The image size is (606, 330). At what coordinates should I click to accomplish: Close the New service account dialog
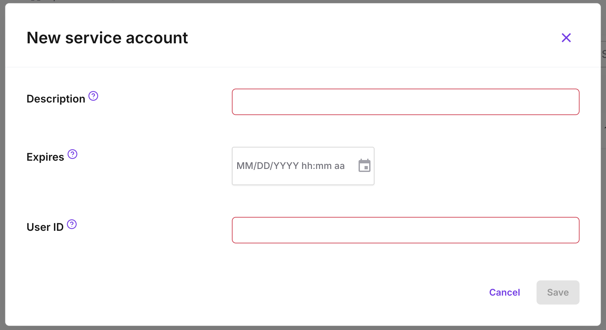point(566,38)
